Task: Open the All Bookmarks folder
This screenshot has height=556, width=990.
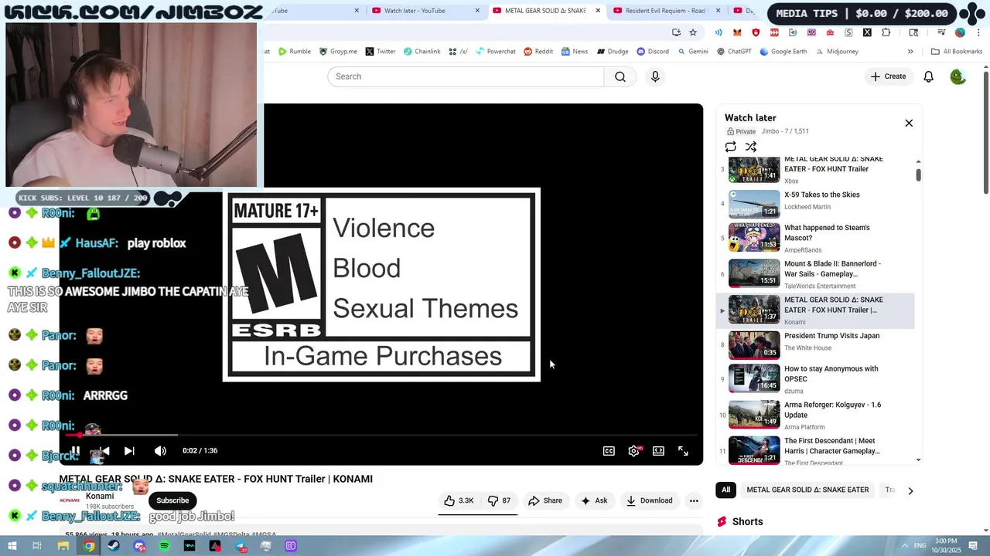Action: click(x=957, y=52)
